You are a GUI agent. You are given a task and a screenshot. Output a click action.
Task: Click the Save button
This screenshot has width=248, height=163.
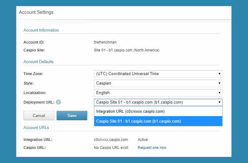(x=72, y=116)
